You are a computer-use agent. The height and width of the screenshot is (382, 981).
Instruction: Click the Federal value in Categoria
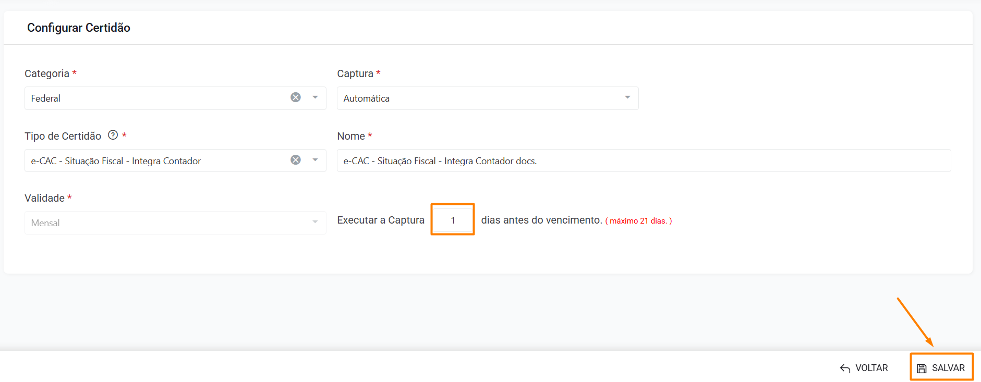click(x=46, y=98)
